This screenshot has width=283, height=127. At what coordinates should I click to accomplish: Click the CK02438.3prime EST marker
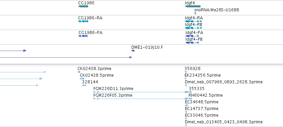79,72
